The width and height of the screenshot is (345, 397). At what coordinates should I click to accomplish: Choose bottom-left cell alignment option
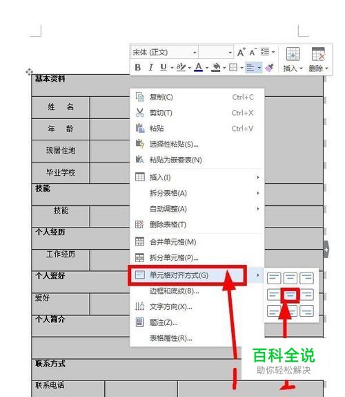274,311
